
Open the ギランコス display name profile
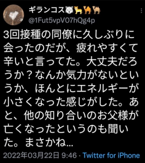[47, 10]
